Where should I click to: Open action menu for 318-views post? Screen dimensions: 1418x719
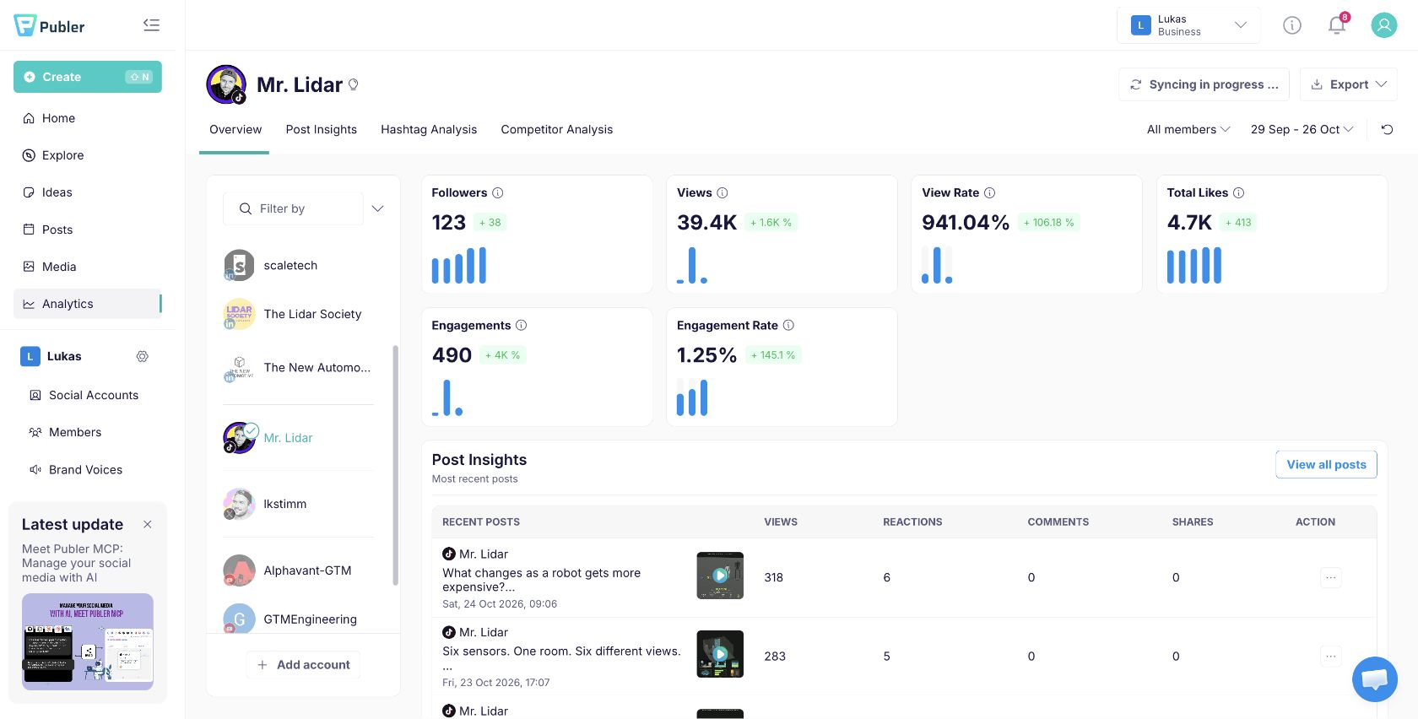tap(1331, 577)
